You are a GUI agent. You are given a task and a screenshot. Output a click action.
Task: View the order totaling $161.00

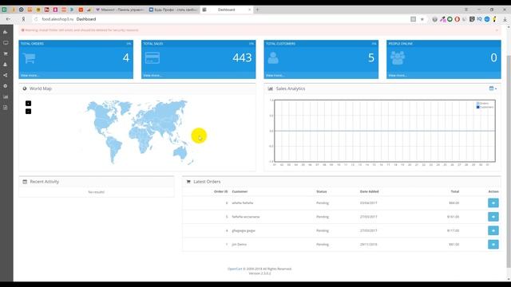[493, 217]
